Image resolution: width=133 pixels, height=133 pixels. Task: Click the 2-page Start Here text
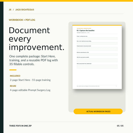click(x=20, y=80)
